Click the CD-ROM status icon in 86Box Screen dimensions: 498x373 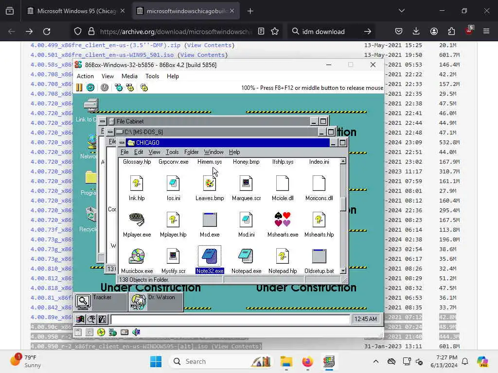(x=101, y=332)
